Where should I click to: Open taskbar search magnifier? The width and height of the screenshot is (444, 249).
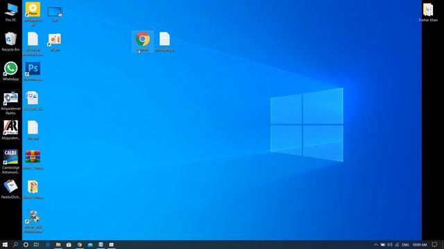click(15, 245)
